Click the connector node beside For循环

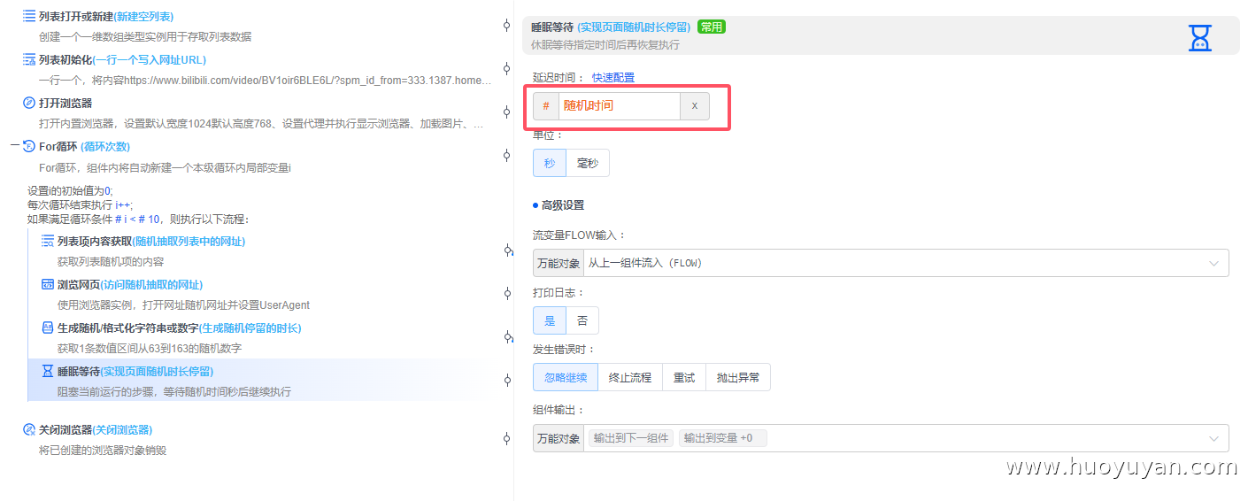[507, 155]
